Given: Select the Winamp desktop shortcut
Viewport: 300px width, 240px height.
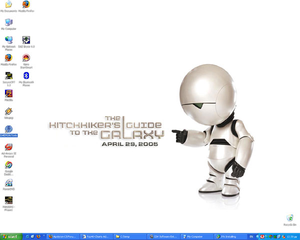Looking at the screenshot, I should 8,111.
